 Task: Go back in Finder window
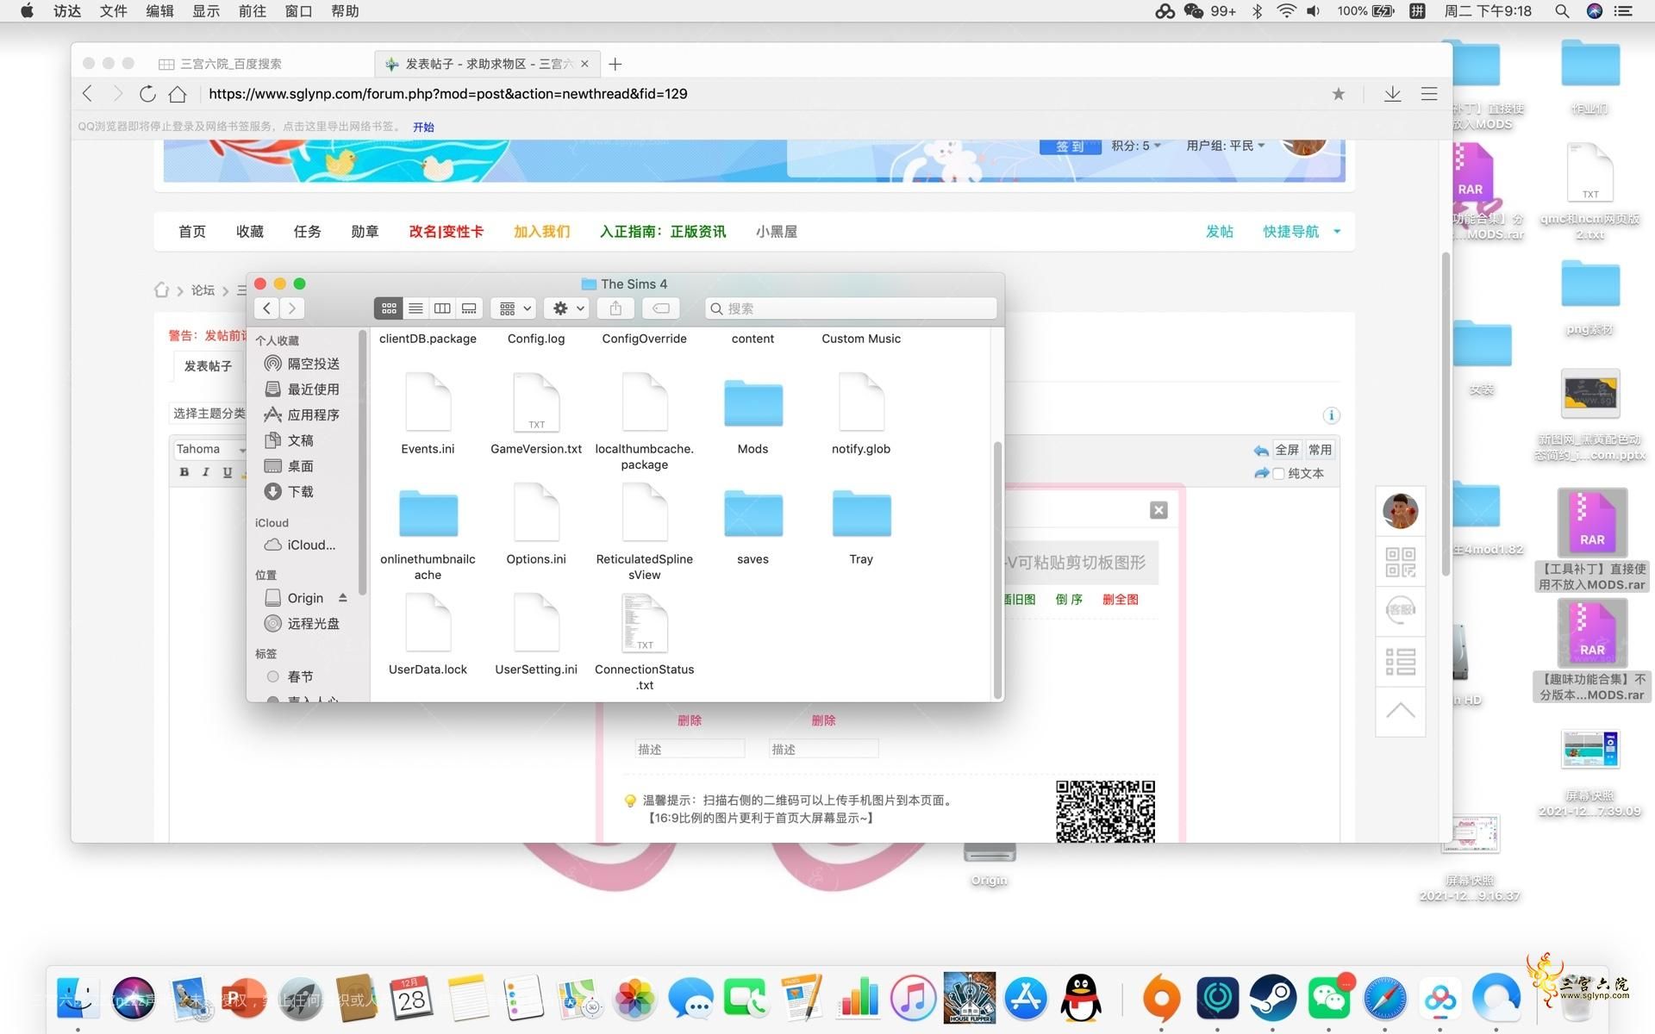click(267, 308)
